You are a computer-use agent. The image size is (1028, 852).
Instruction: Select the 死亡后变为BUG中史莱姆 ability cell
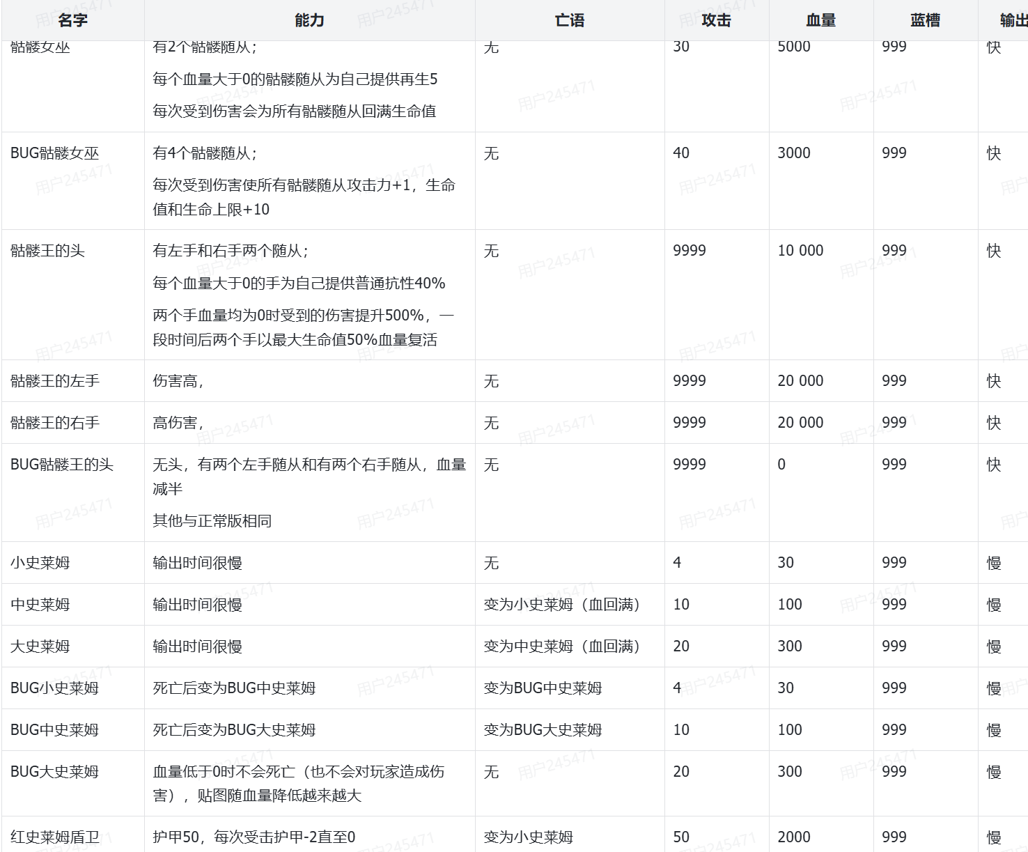234,688
